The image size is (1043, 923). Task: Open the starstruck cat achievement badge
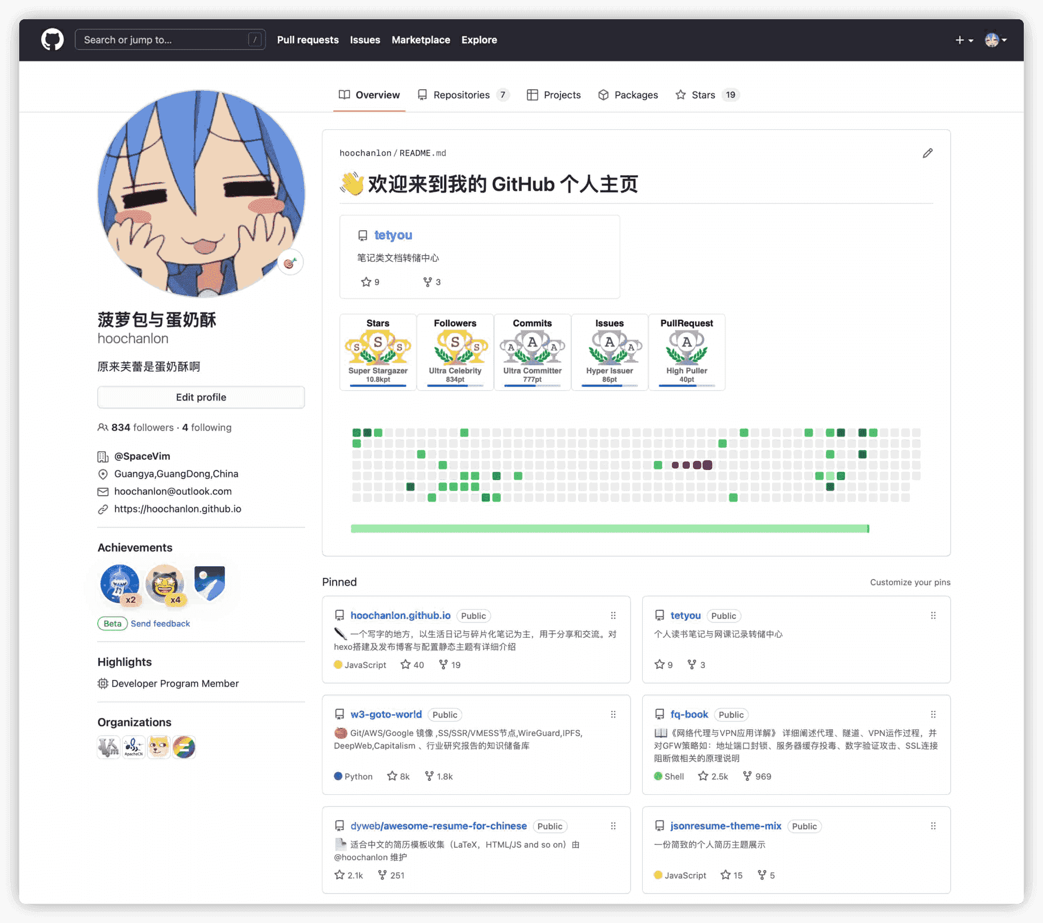pos(165,584)
